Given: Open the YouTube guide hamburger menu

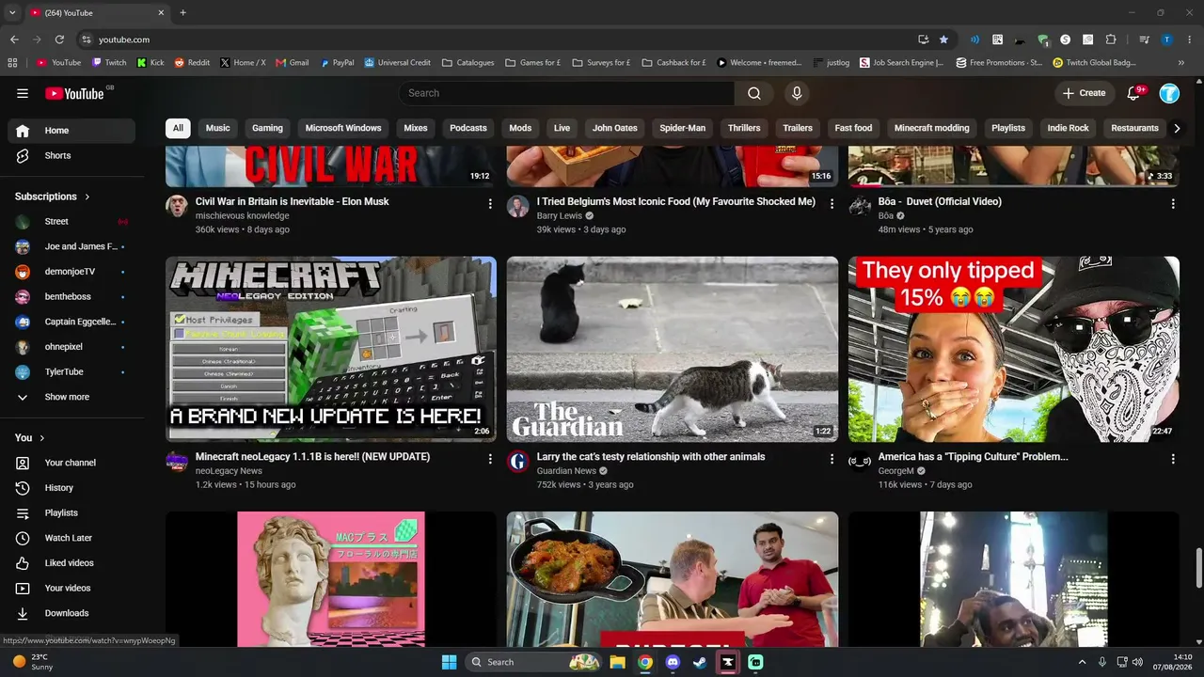Looking at the screenshot, I should click(x=23, y=93).
